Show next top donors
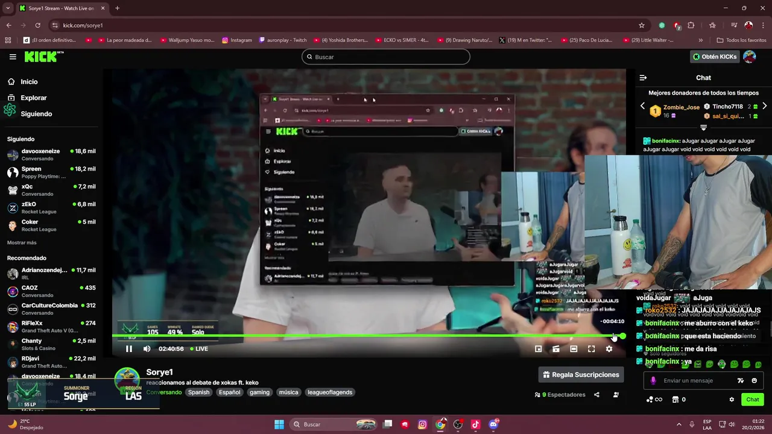The width and height of the screenshot is (772, 434). click(764, 106)
